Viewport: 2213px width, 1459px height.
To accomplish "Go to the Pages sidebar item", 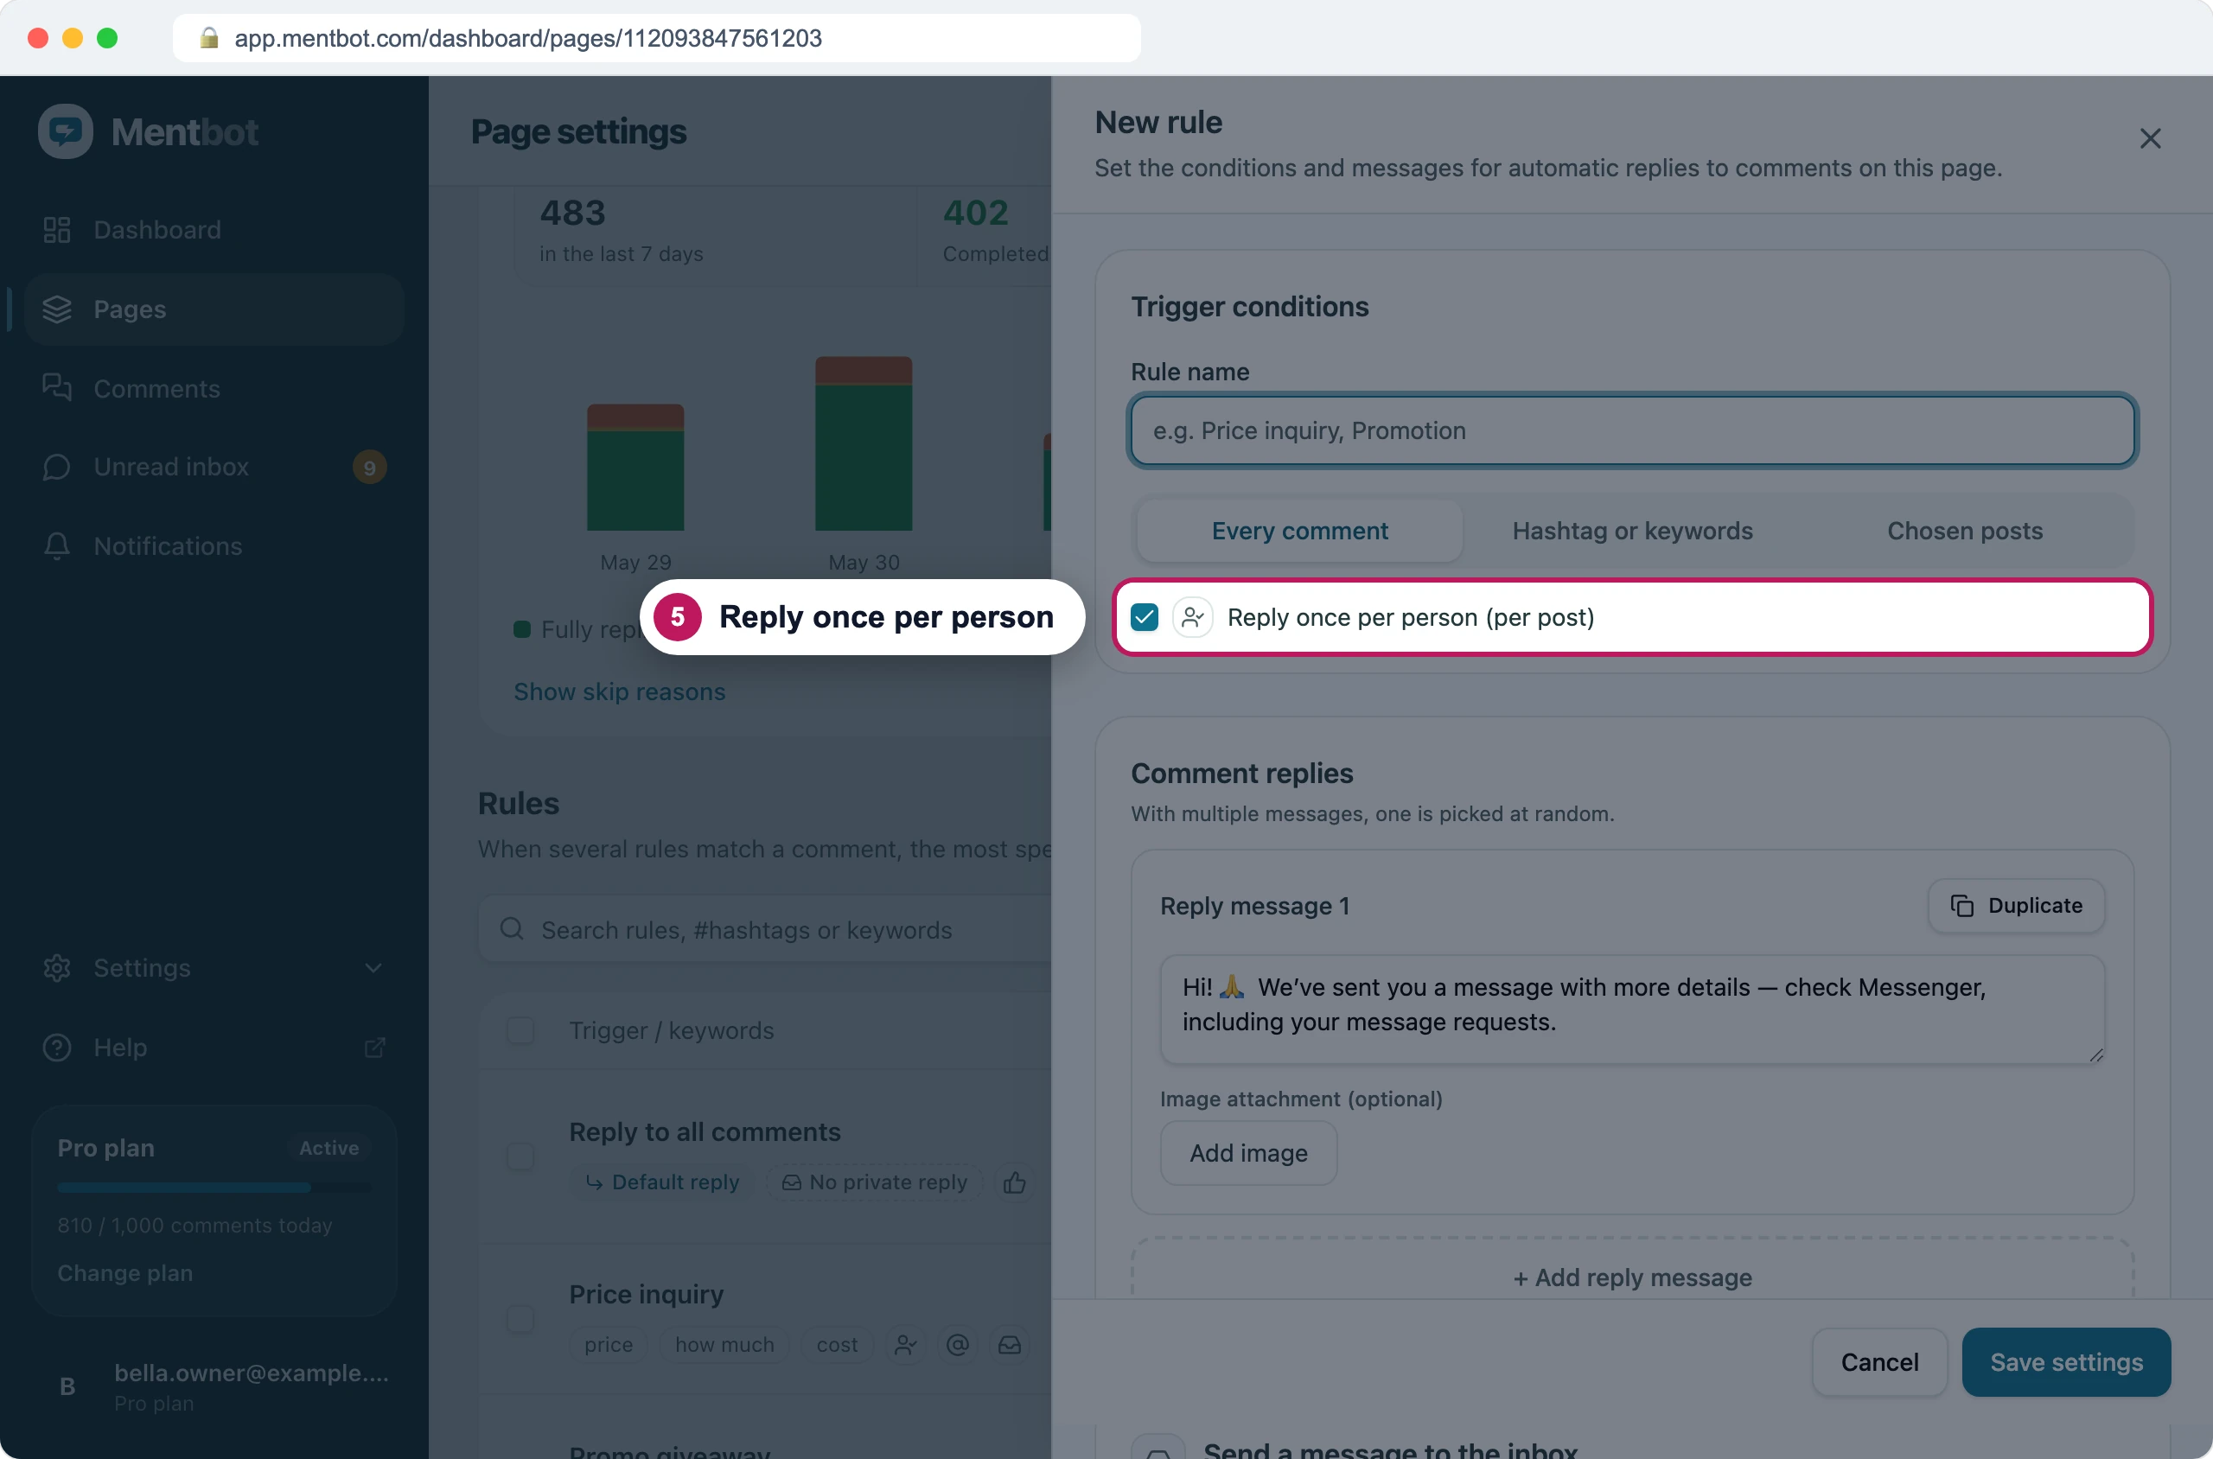I will click(x=214, y=309).
